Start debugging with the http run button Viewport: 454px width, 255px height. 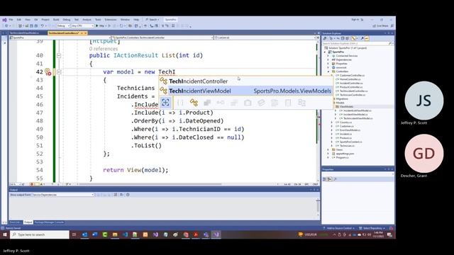tap(101, 26)
